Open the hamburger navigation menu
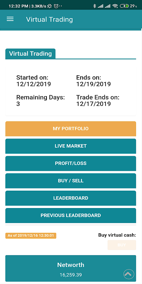The height and width of the screenshot is (284, 142). point(10,19)
